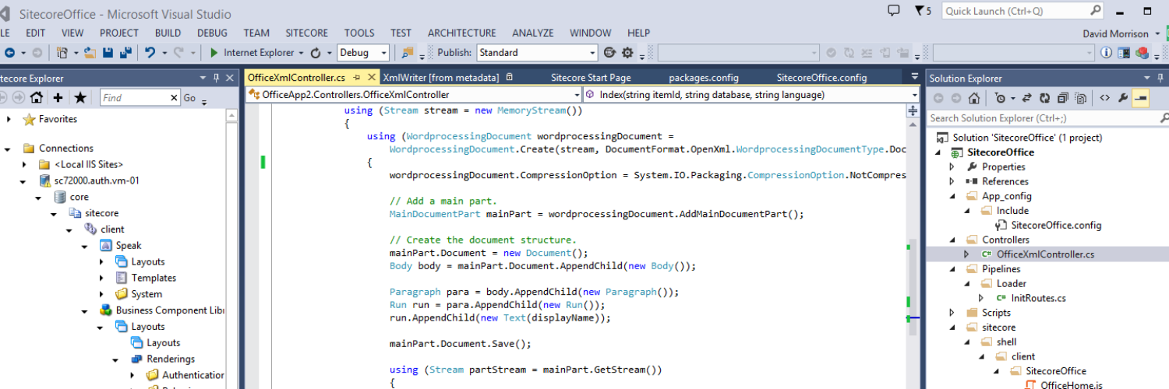Click the Home icon in Solution Explorer toolbar

pyautogui.click(x=974, y=98)
